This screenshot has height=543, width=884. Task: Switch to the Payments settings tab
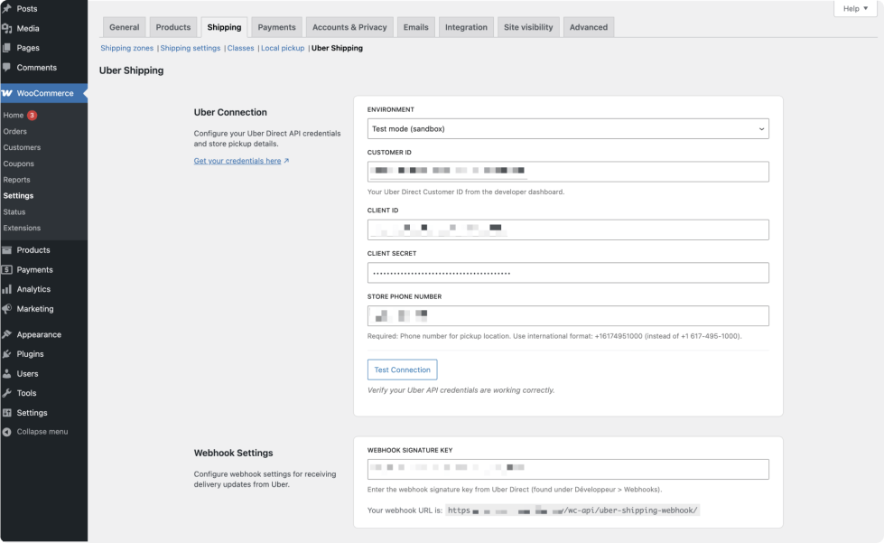276,27
